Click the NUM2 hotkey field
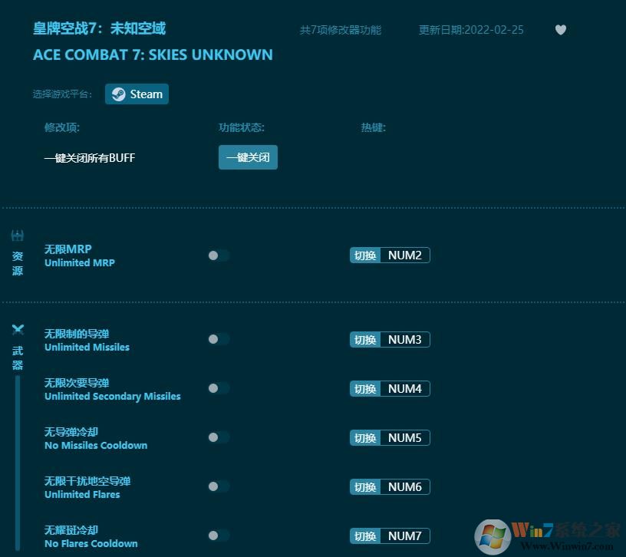Image resolution: width=626 pixels, height=557 pixels. [x=405, y=255]
